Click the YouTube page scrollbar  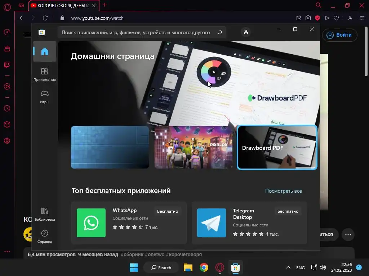[366, 52]
